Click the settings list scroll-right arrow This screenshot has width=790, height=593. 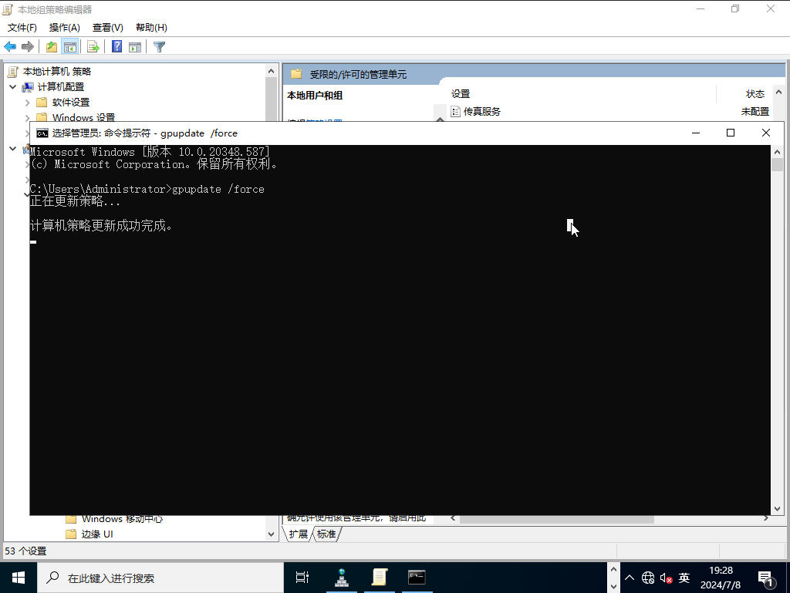click(x=766, y=518)
